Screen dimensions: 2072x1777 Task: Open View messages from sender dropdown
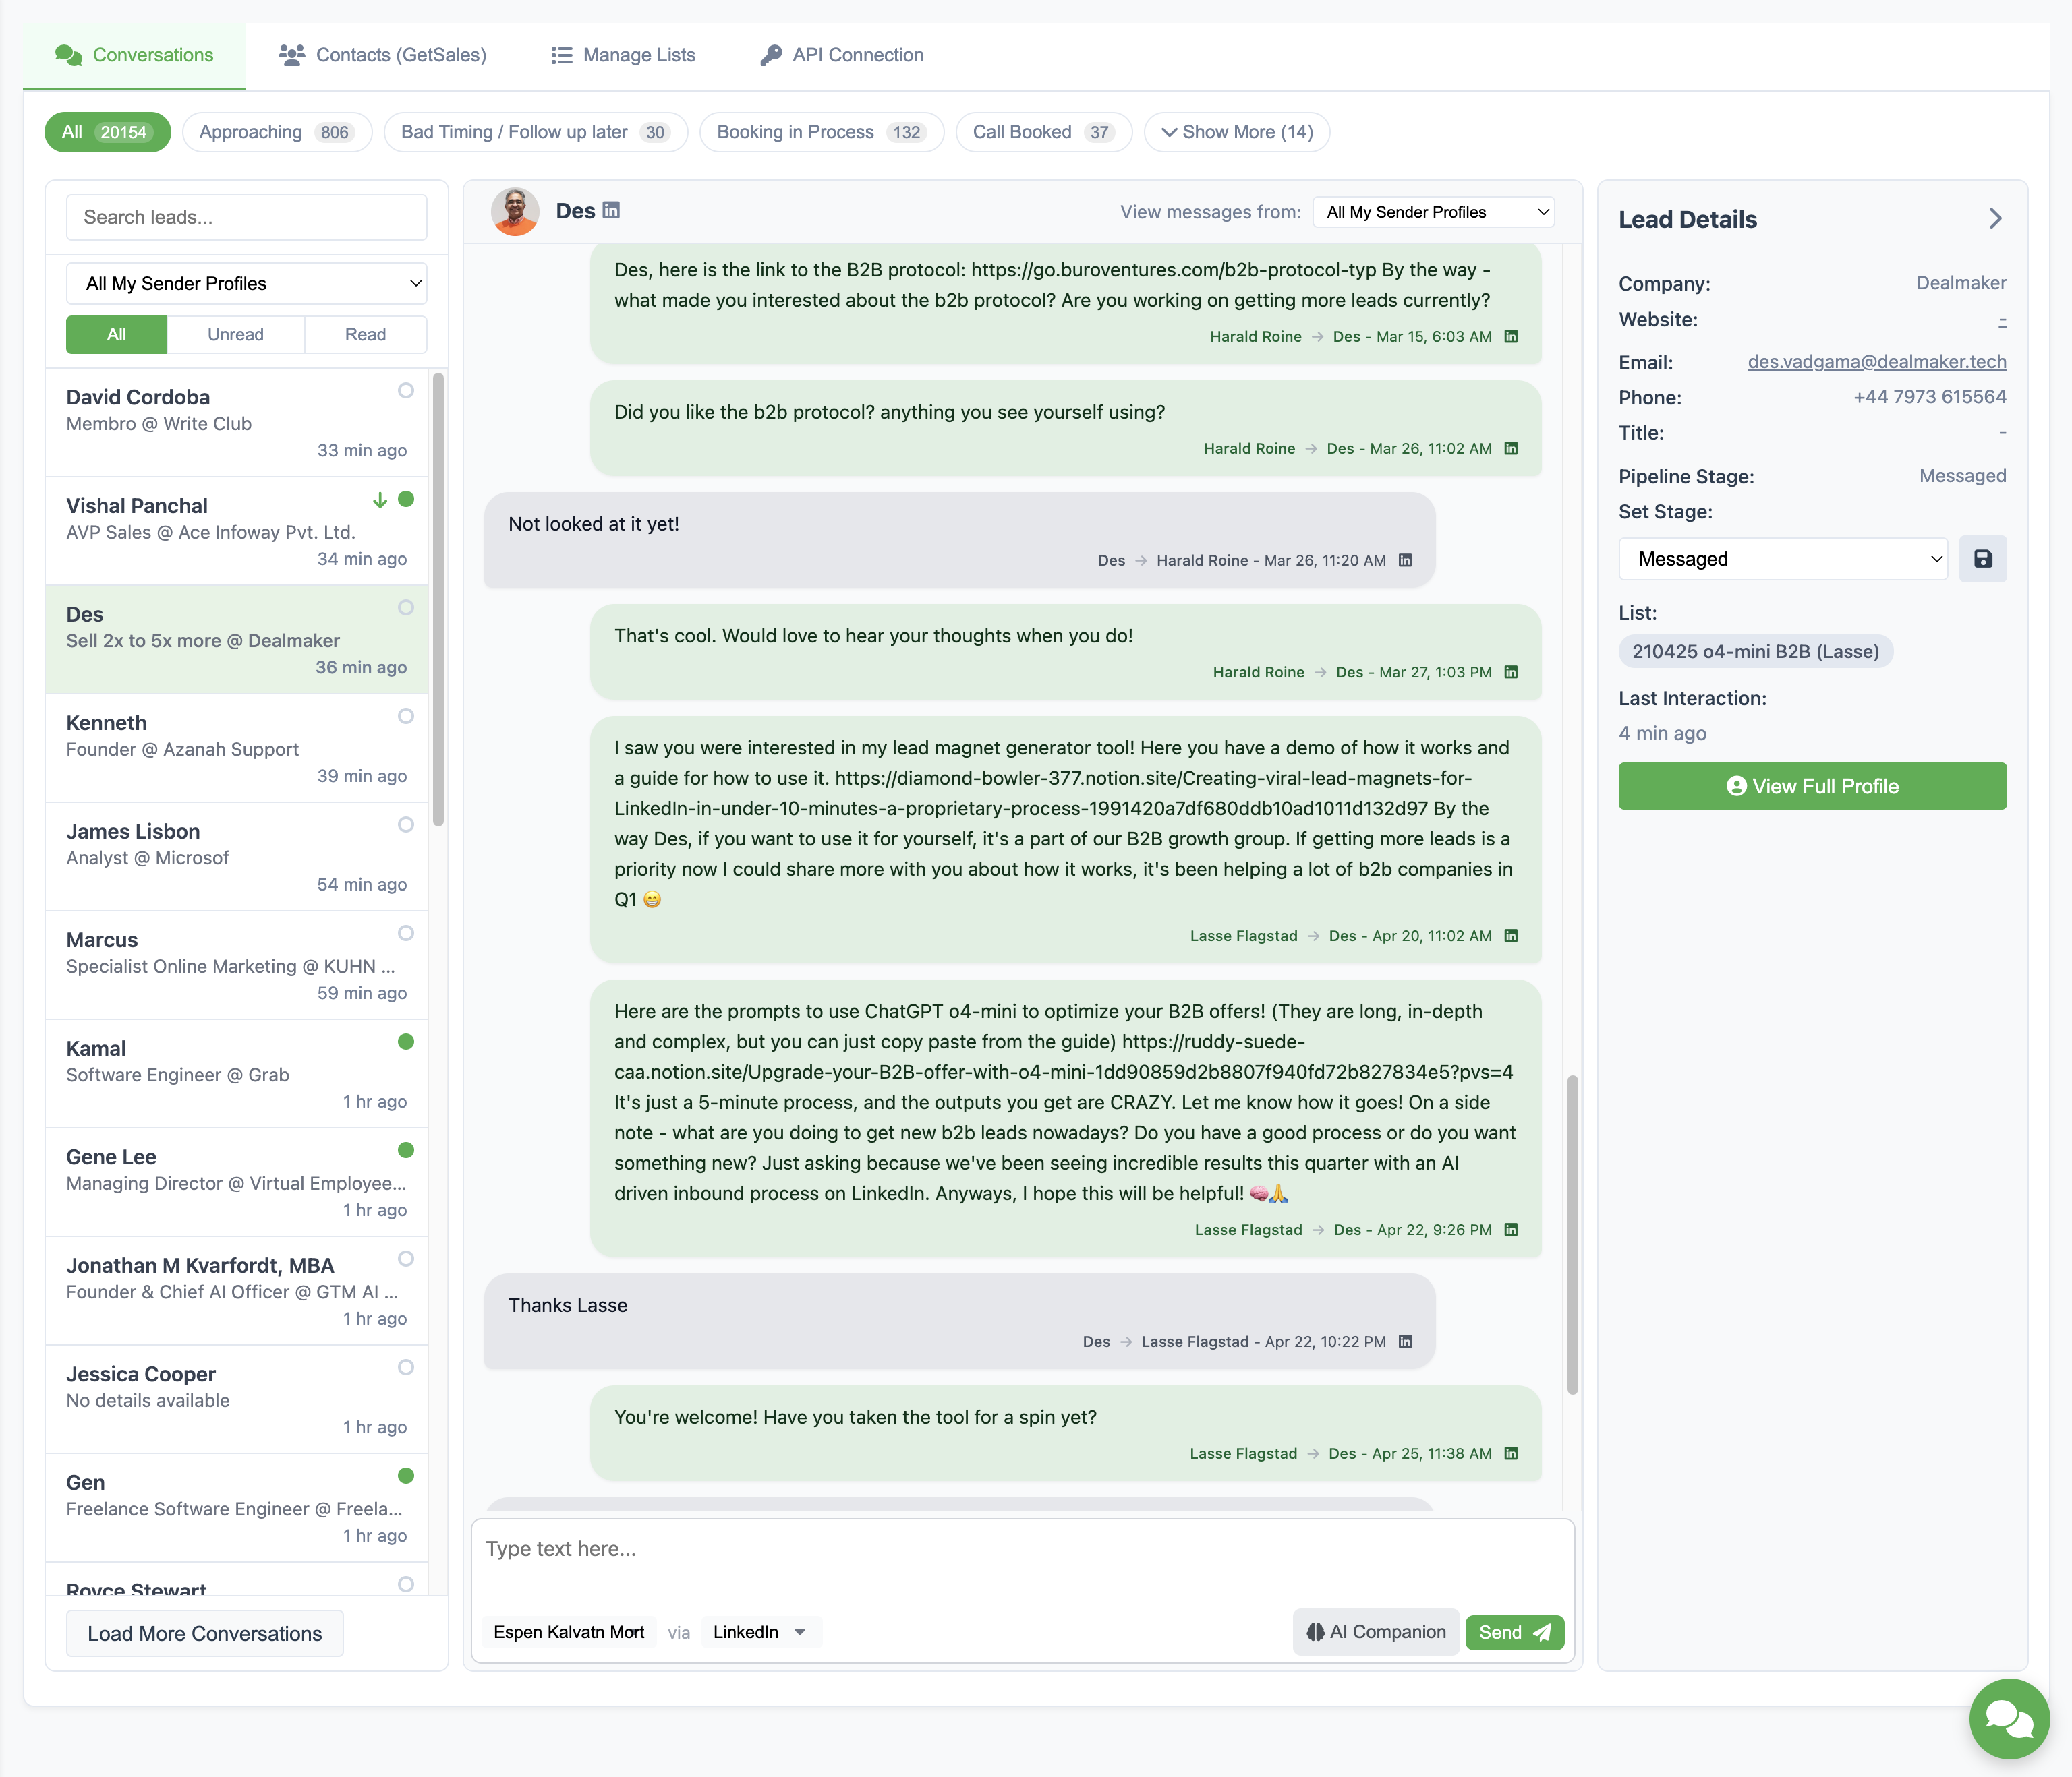click(1434, 212)
